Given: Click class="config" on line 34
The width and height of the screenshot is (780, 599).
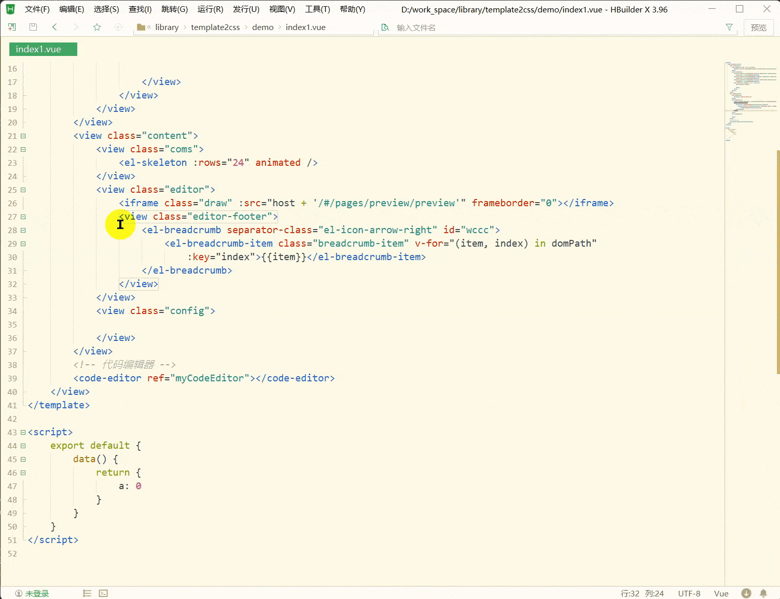Looking at the screenshot, I should [x=170, y=311].
